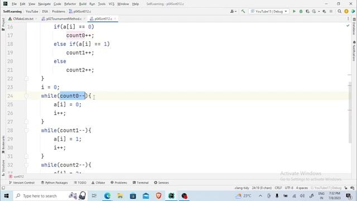Launch Microsoft Edge from taskbar
Viewport: 357px width, 201px height.
(107, 196)
